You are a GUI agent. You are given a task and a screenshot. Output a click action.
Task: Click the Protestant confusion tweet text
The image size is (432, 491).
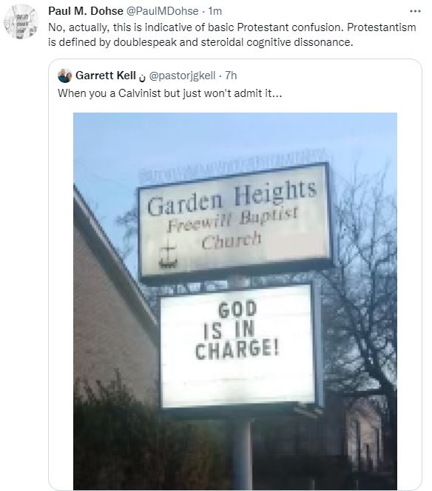[x=232, y=35]
